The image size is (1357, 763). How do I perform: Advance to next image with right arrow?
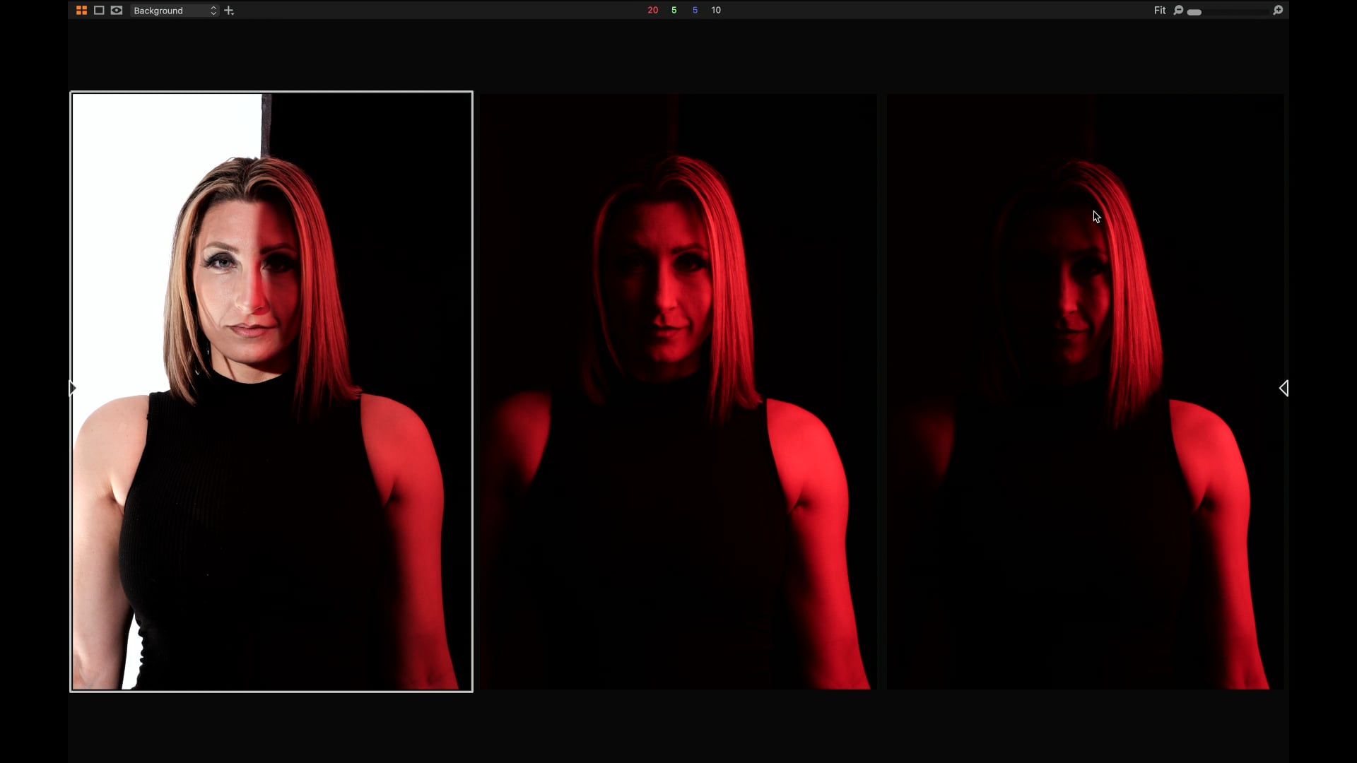pyautogui.click(x=1284, y=388)
